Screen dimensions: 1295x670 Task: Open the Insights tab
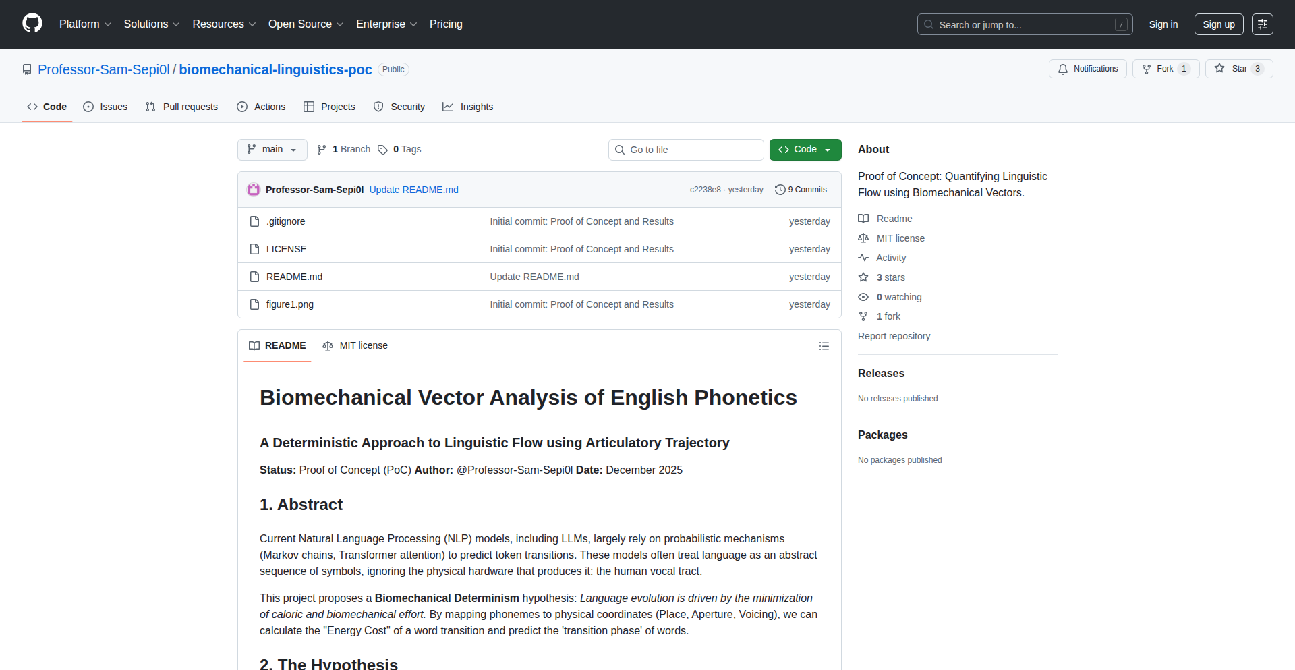[468, 107]
